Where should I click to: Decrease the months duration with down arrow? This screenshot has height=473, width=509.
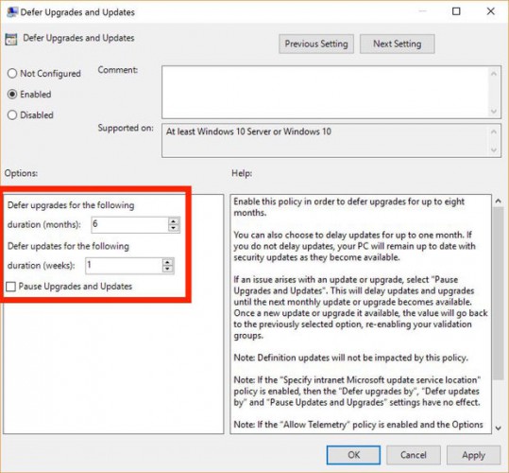coord(174,228)
